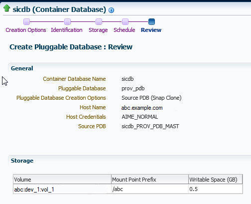Sort by the Volume column header
Screen dimensions: 251x204
coord(62,180)
